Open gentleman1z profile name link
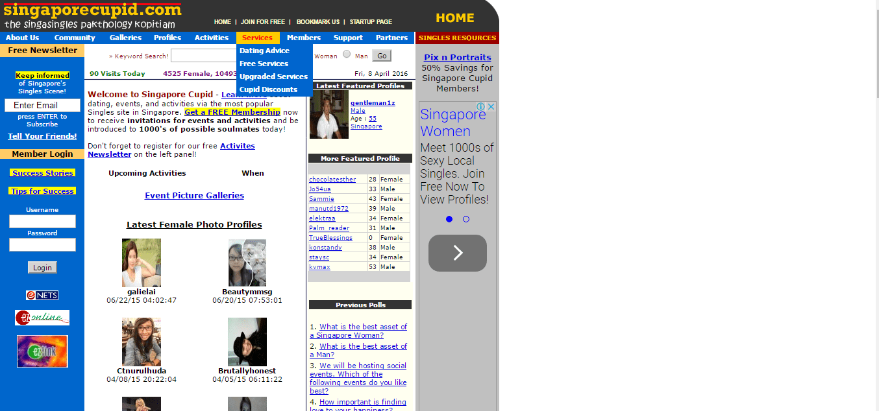The image size is (879, 411). click(x=373, y=103)
